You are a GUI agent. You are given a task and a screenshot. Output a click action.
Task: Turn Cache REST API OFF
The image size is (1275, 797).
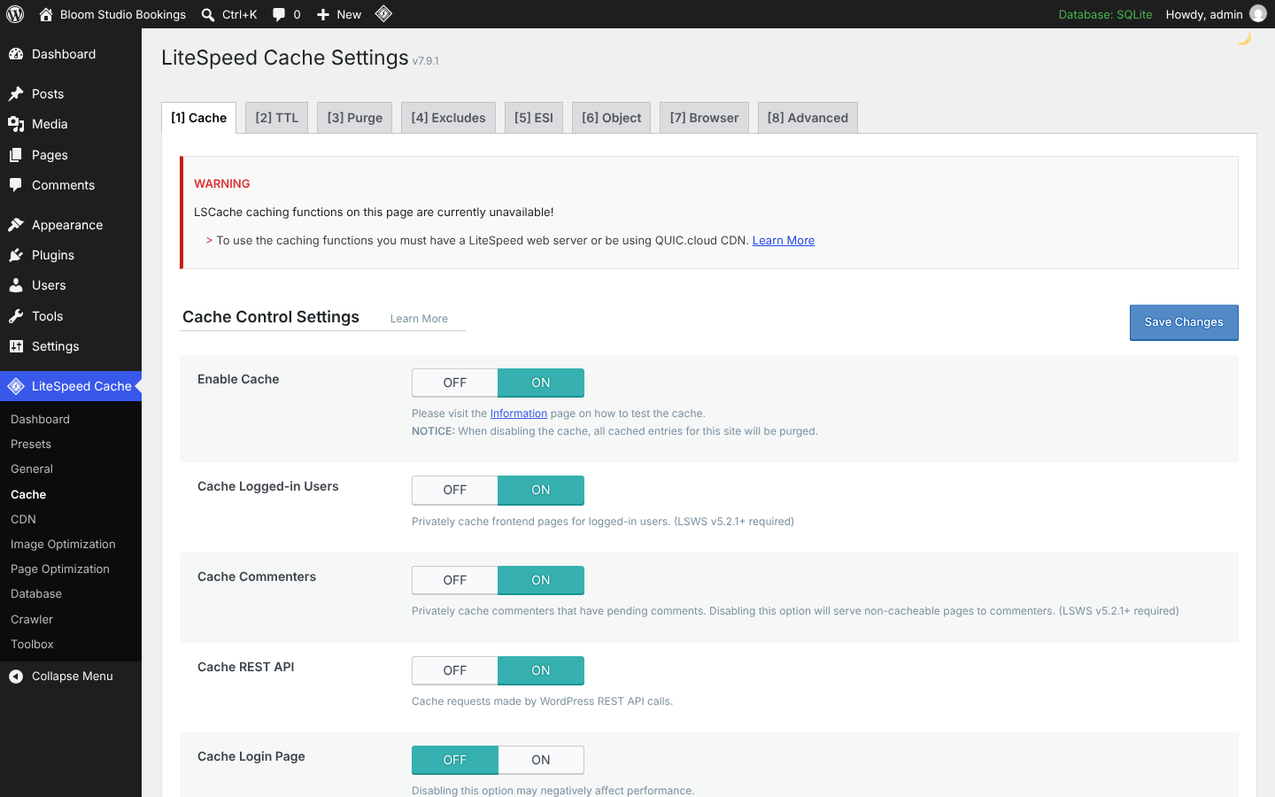(455, 670)
